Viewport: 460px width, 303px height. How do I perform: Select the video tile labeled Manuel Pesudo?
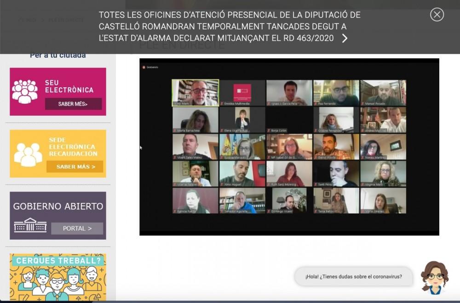pos(383,93)
